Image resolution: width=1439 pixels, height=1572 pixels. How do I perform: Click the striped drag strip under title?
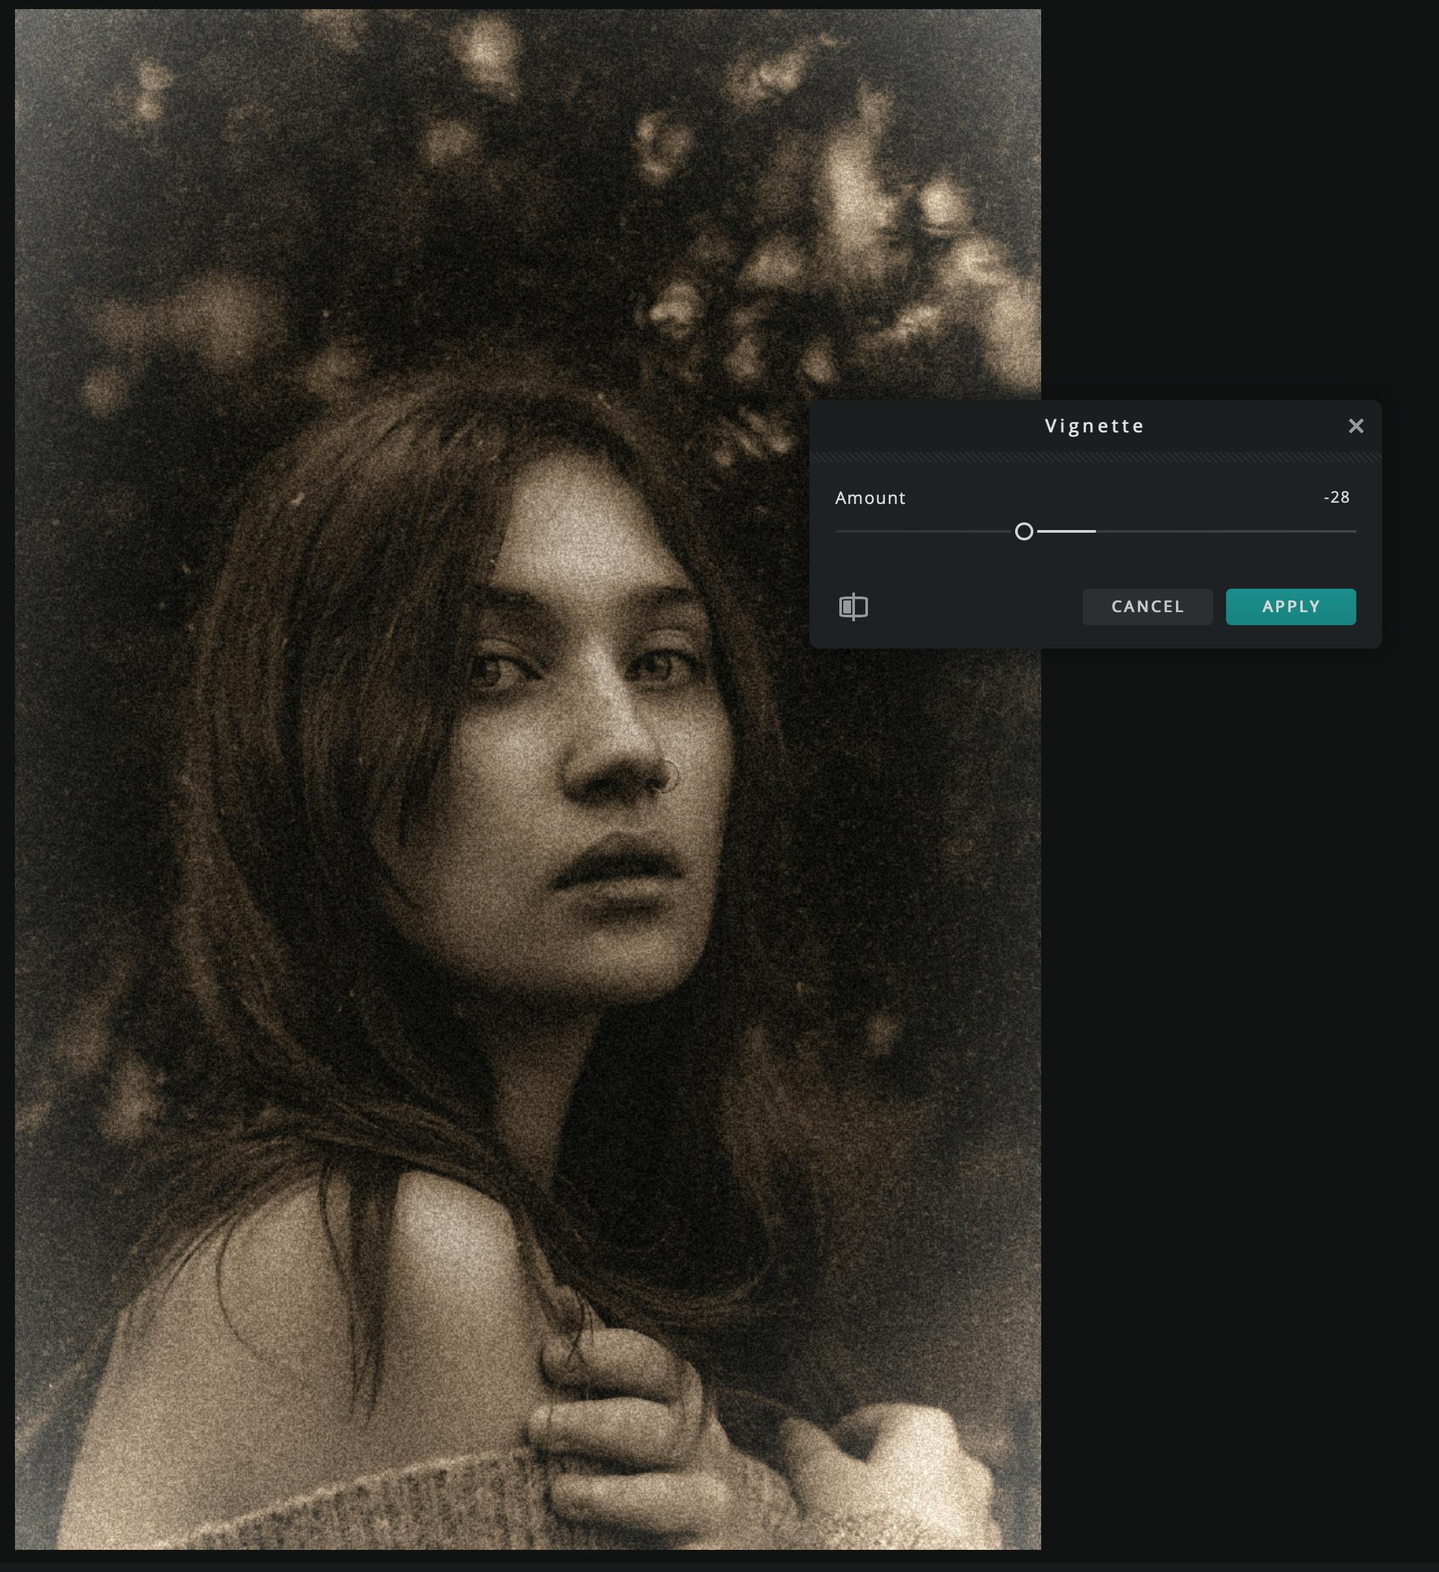(1095, 458)
